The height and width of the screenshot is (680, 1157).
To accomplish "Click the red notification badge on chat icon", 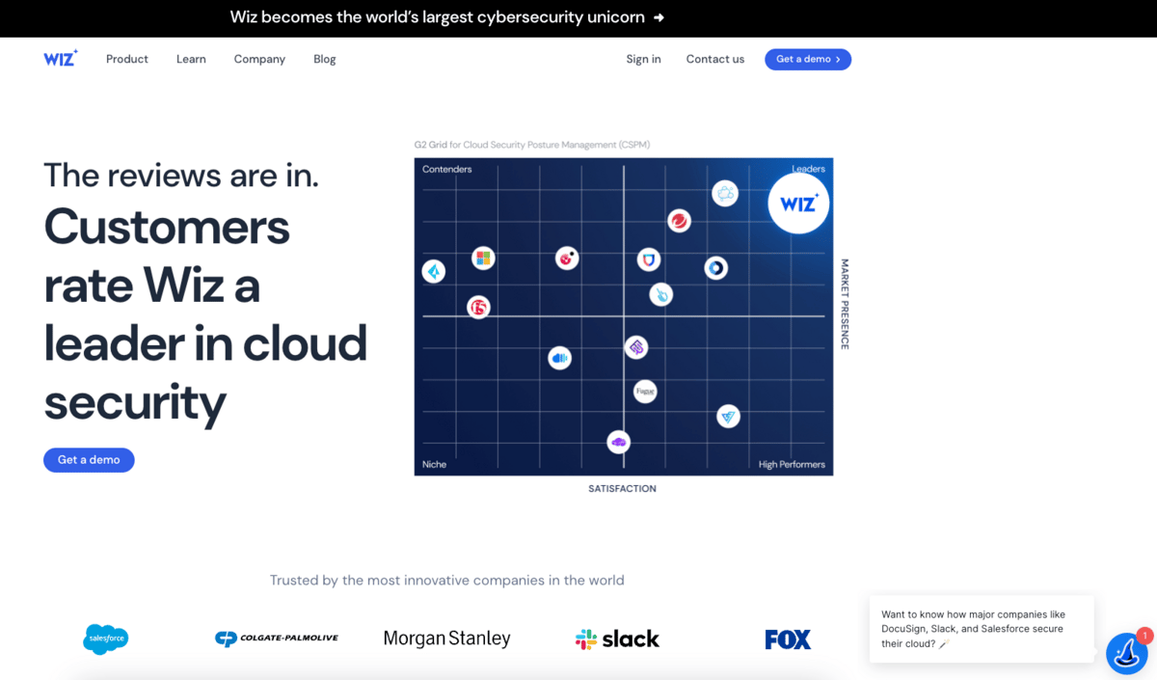I will pyautogui.click(x=1144, y=636).
